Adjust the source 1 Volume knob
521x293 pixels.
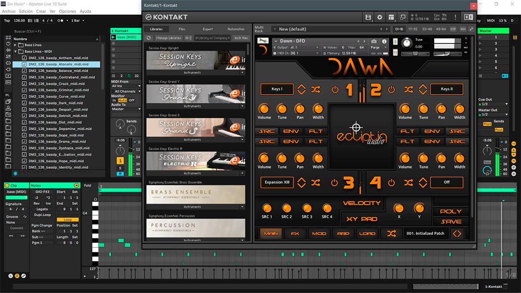point(264,109)
